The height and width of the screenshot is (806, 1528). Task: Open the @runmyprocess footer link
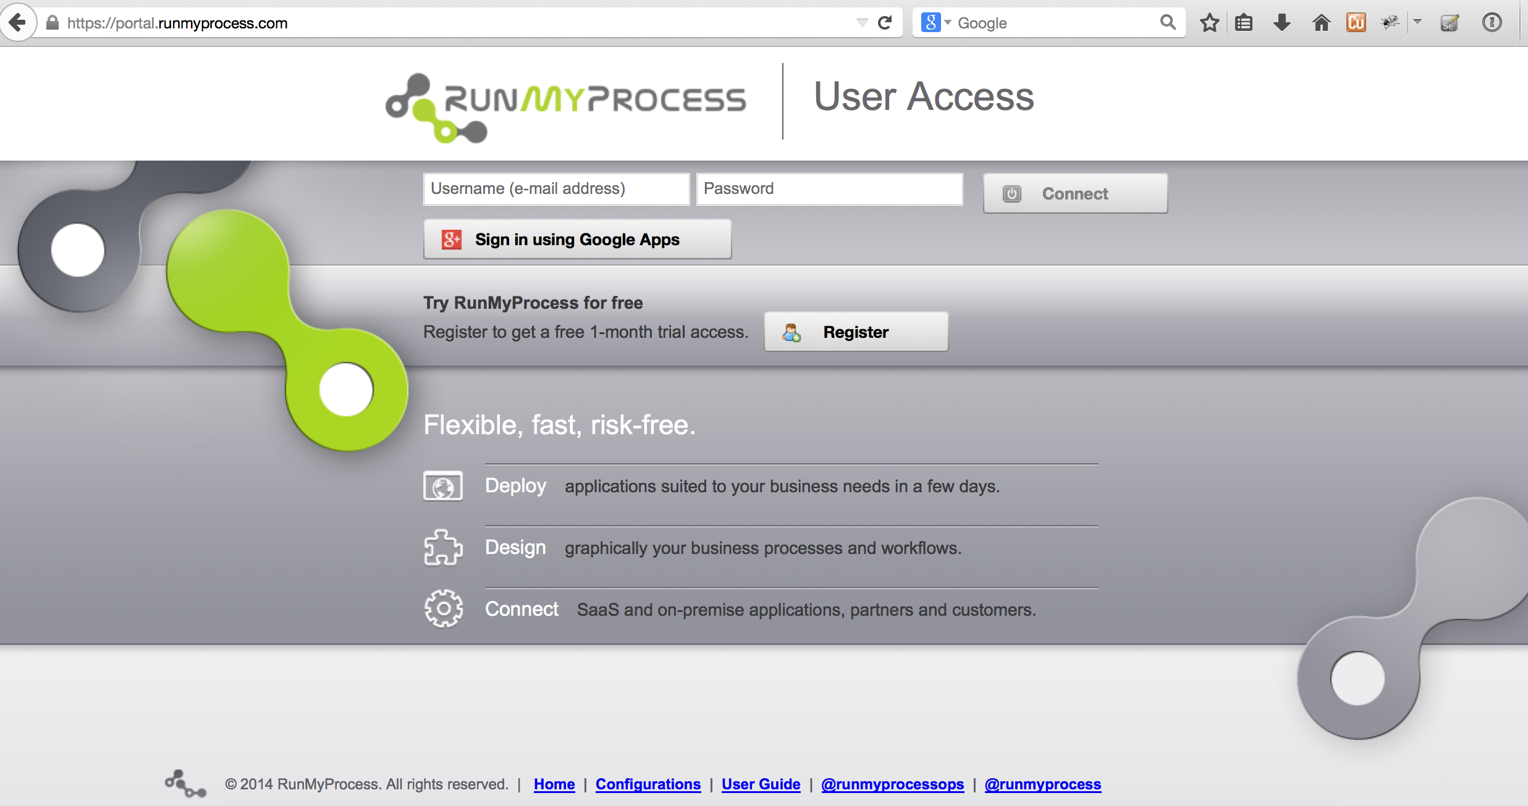click(x=1042, y=784)
